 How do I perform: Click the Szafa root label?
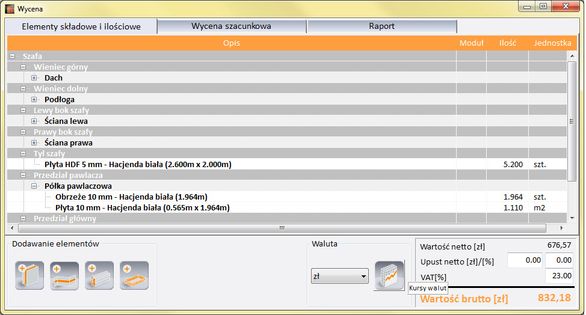coord(32,56)
